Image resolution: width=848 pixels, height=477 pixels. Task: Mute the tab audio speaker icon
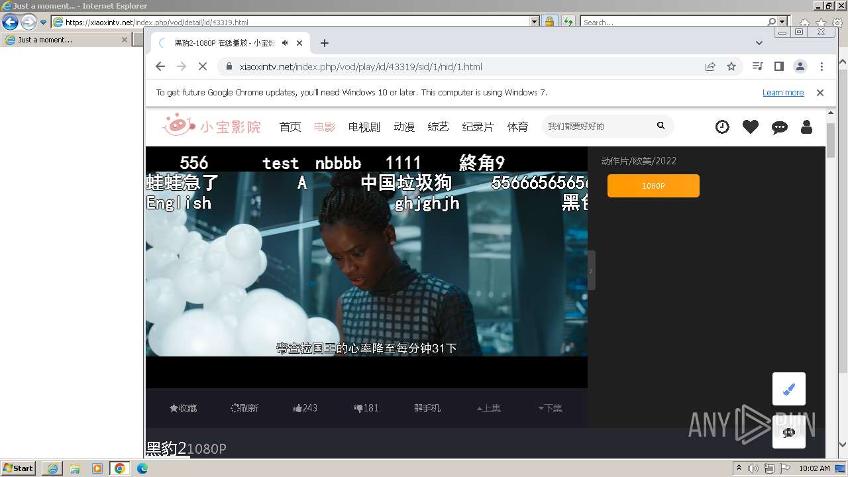(285, 43)
